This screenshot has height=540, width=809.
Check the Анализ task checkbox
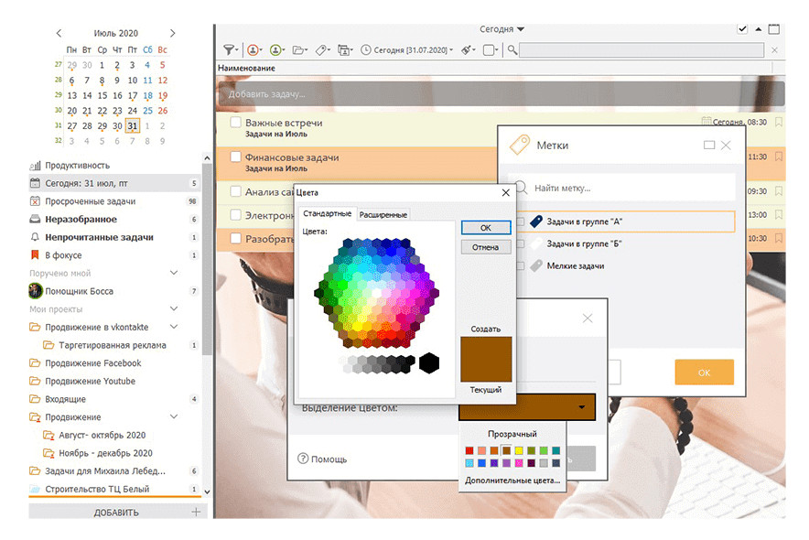pos(235,191)
